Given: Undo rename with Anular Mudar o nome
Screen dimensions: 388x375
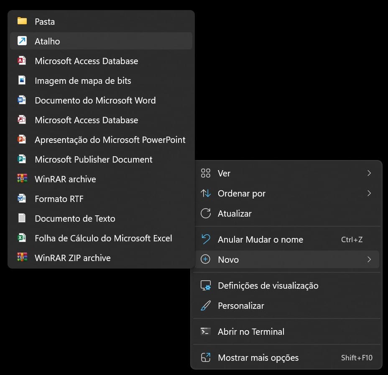Looking at the screenshot, I should pos(260,240).
